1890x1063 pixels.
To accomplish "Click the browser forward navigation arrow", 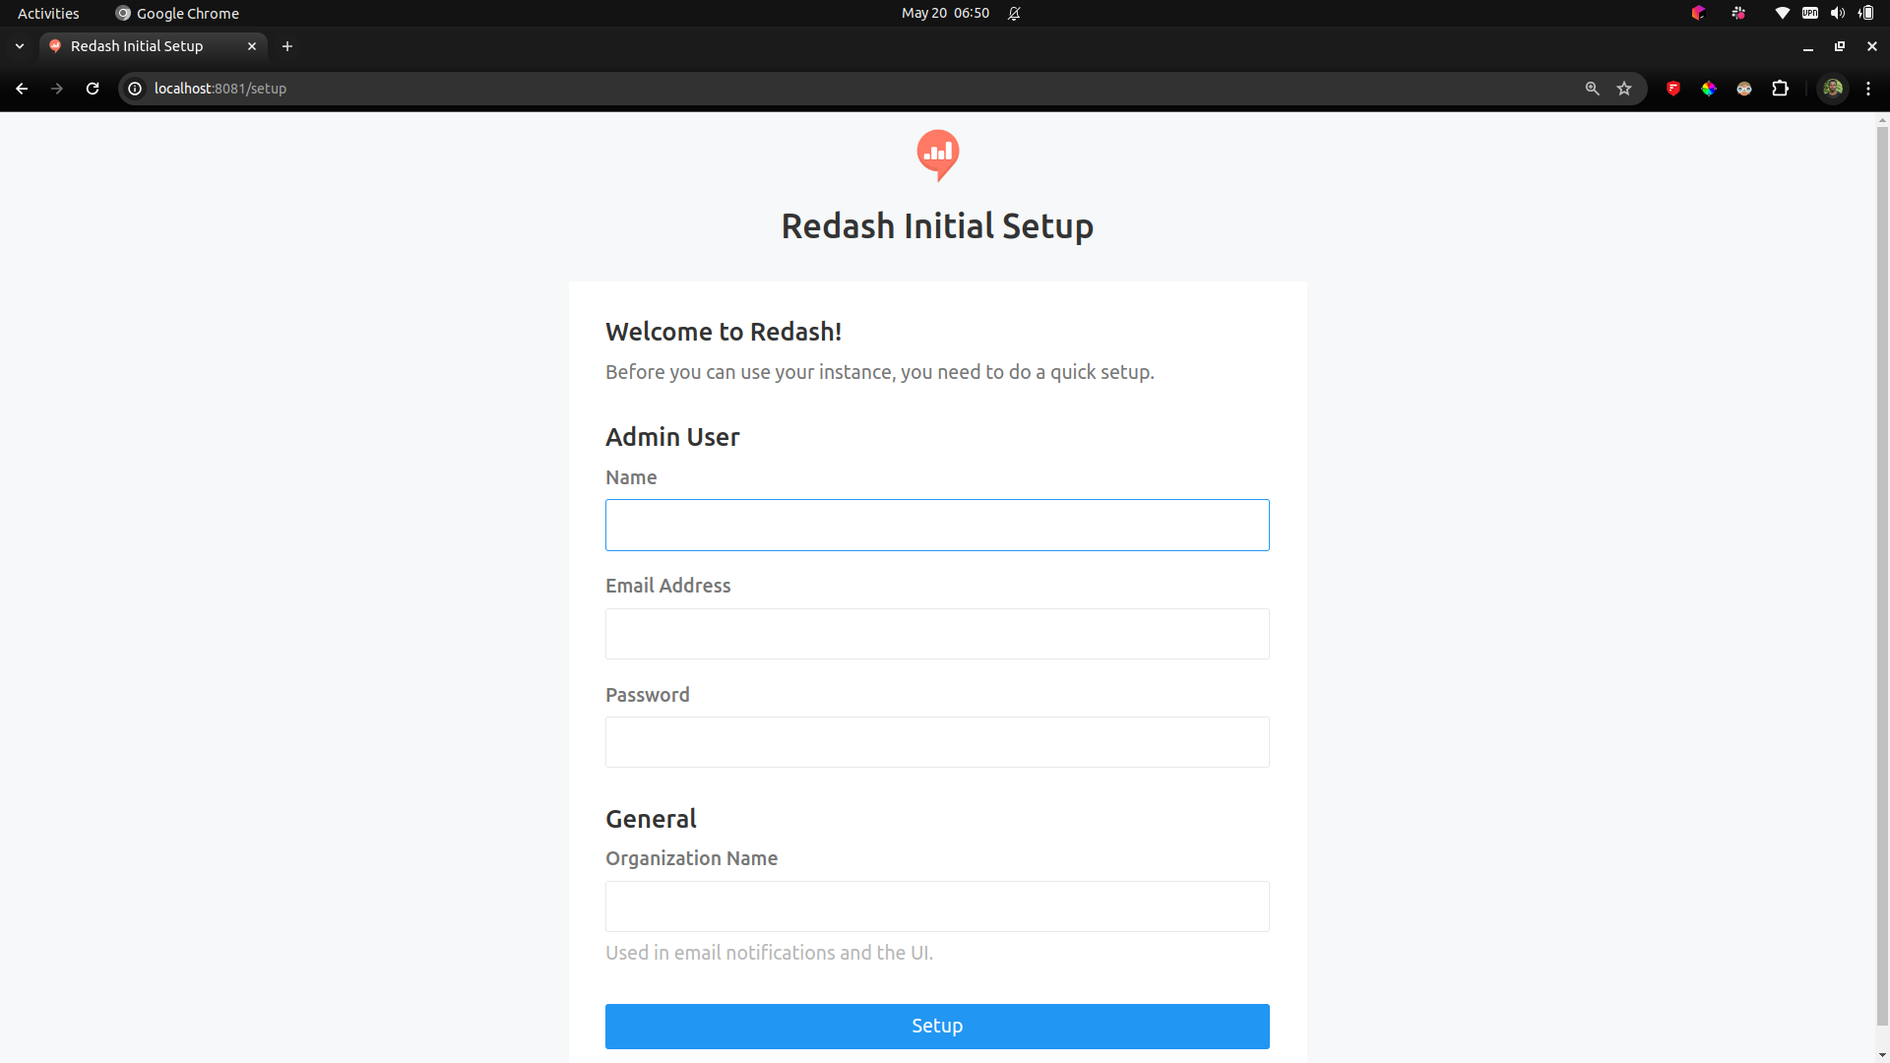I will tap(57, 89).
